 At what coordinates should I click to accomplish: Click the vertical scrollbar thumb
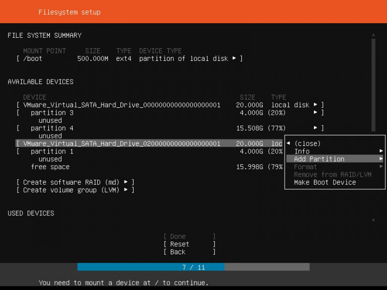coord(373,85)
